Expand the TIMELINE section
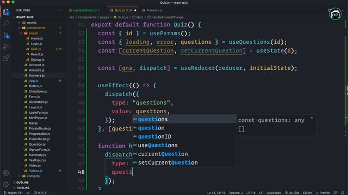 pyautogui.click(x=23, y=188)
